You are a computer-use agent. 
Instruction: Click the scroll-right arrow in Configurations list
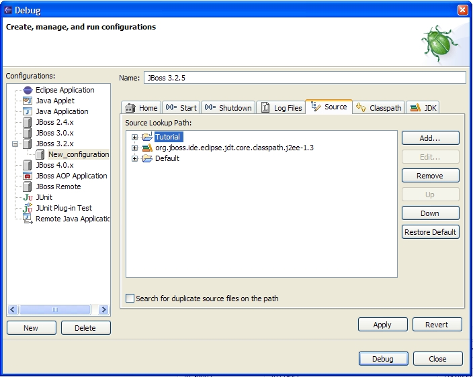point(103,309)
